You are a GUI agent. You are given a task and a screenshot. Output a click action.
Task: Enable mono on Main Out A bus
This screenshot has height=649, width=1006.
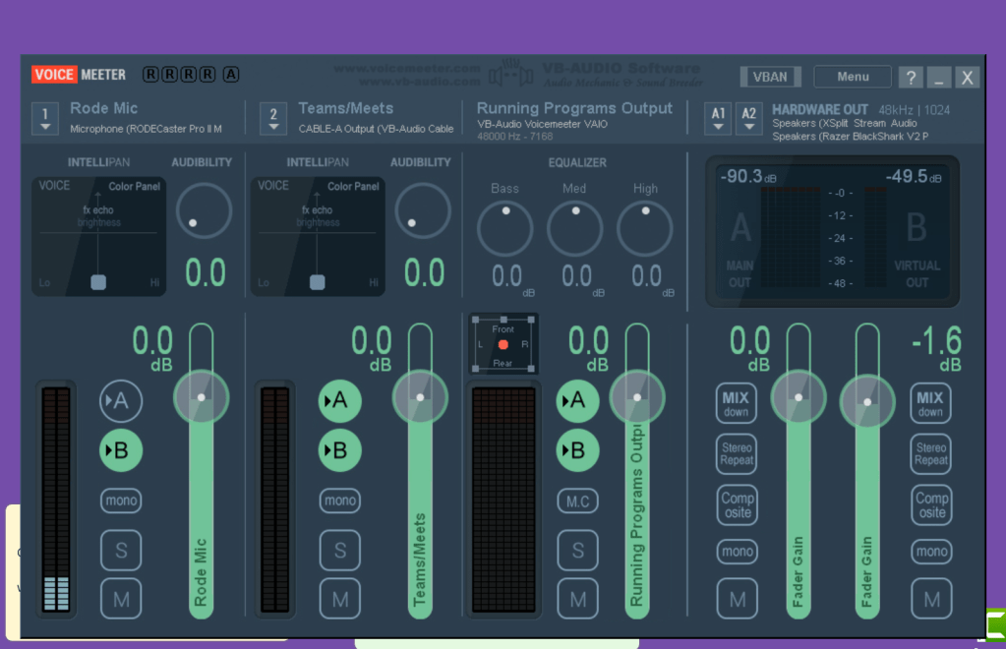click(x=737, y=551)
